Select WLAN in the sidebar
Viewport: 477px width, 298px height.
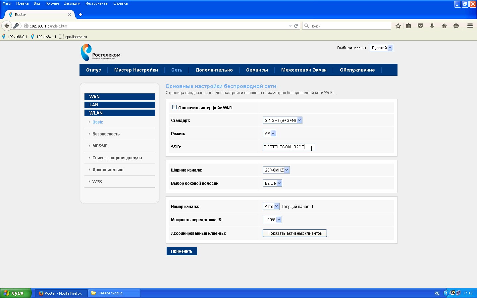120,113
